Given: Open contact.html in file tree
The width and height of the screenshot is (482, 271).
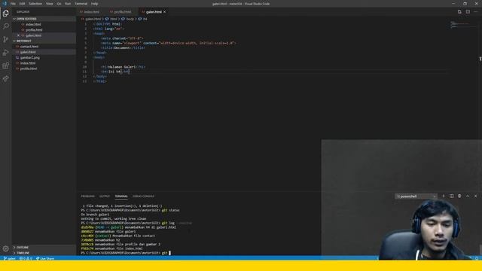Looking at the screenshot, I should (x=44, y=47).
